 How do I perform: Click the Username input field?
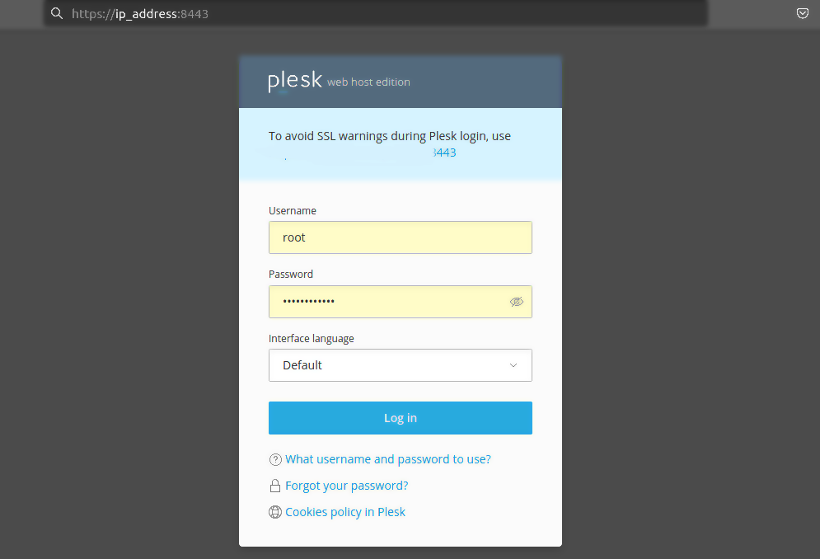[x=400, y=237]
